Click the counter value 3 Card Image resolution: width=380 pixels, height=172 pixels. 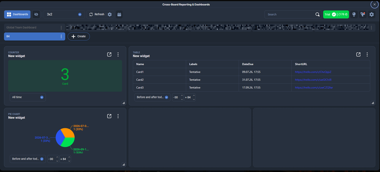pyautogui.click(x=65, y=76)
